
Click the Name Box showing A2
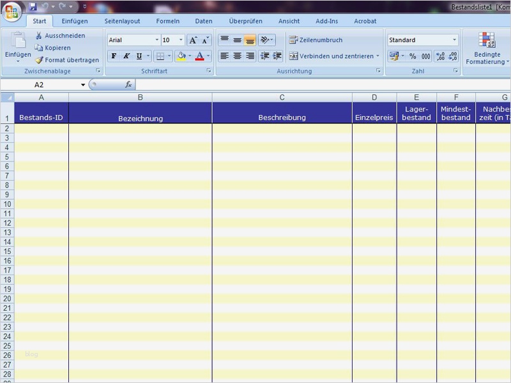(x=40, y=84)
